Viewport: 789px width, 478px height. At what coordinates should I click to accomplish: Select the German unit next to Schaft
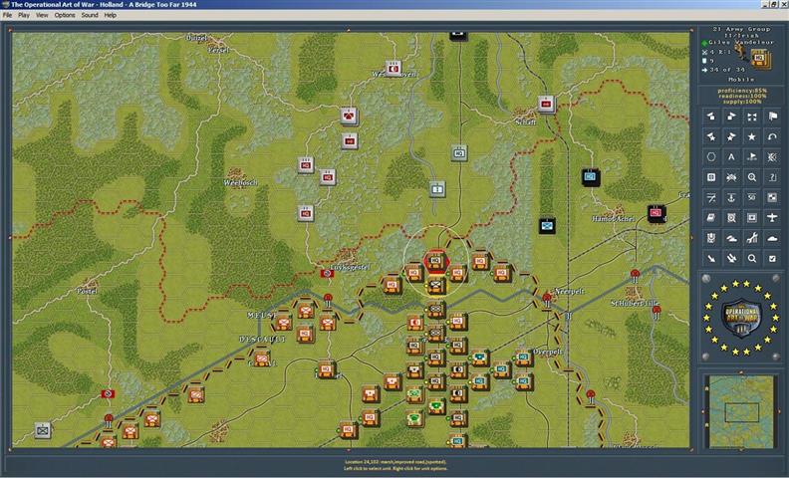pyautogui.click(x=546, y=105)
